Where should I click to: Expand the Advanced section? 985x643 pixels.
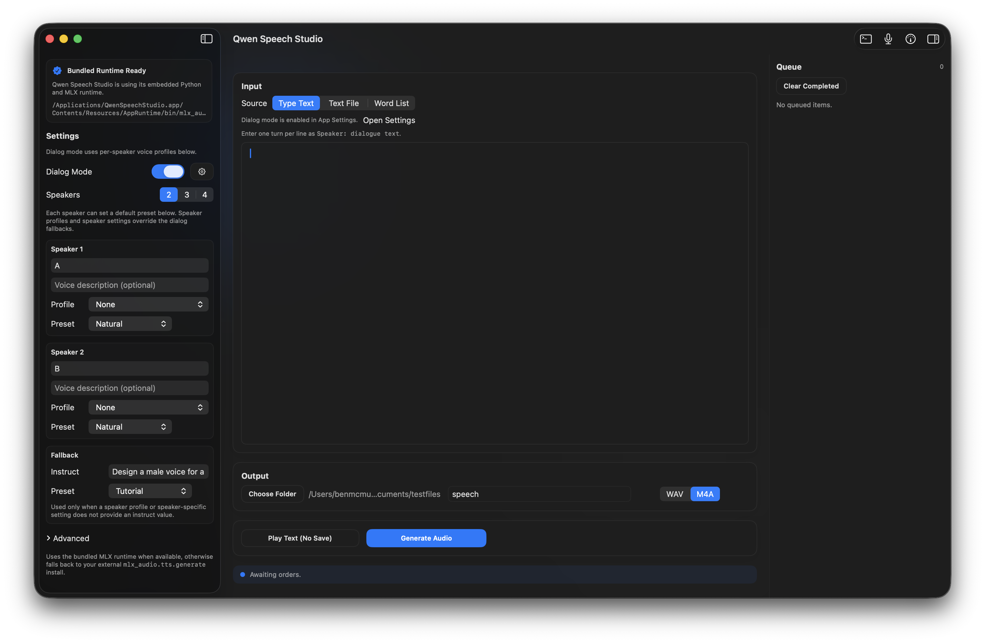click(x=68, y=538)
